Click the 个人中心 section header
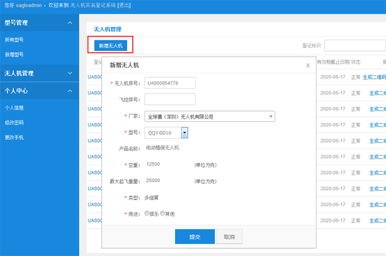 point(39,91)
